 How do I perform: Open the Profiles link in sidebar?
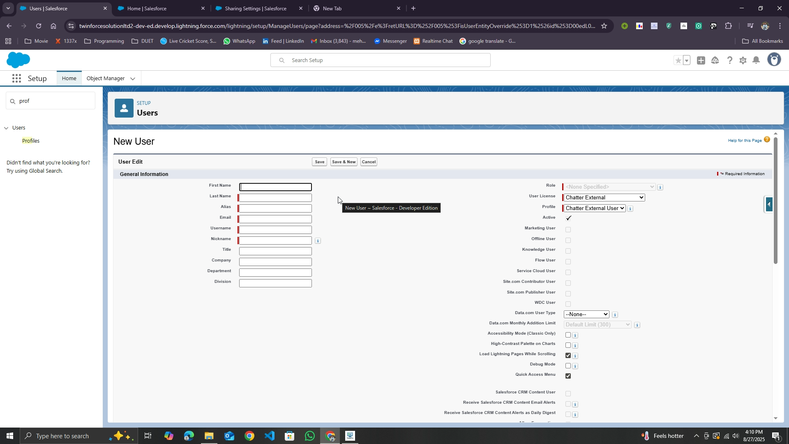(x=31, y=141)
